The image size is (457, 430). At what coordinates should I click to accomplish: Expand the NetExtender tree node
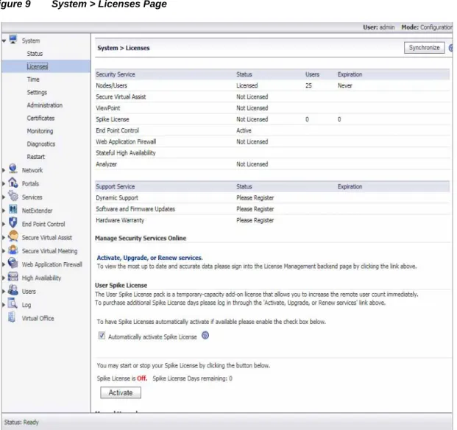click(4, 211)
